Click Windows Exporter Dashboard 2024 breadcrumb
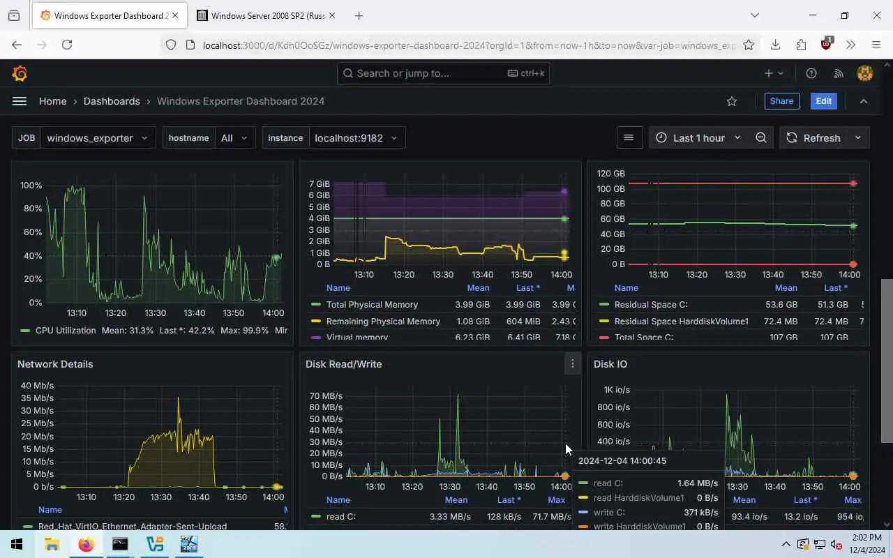893x558 pixels. point(241,101)
